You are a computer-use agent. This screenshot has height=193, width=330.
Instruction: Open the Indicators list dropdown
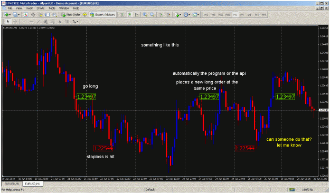pyautogui.click(x=177, y=15)
